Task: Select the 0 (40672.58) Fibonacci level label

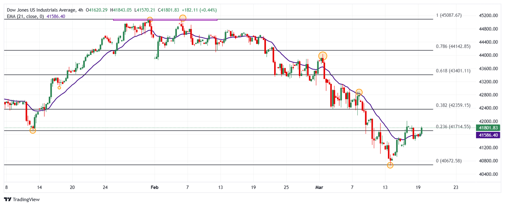Action: [449, 161]
